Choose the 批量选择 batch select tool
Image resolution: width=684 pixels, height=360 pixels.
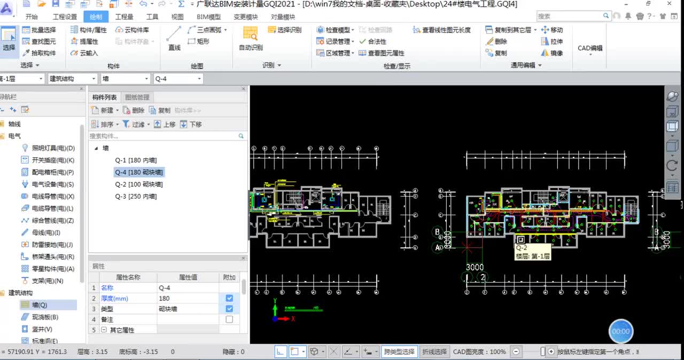click(x=38, y=30)
